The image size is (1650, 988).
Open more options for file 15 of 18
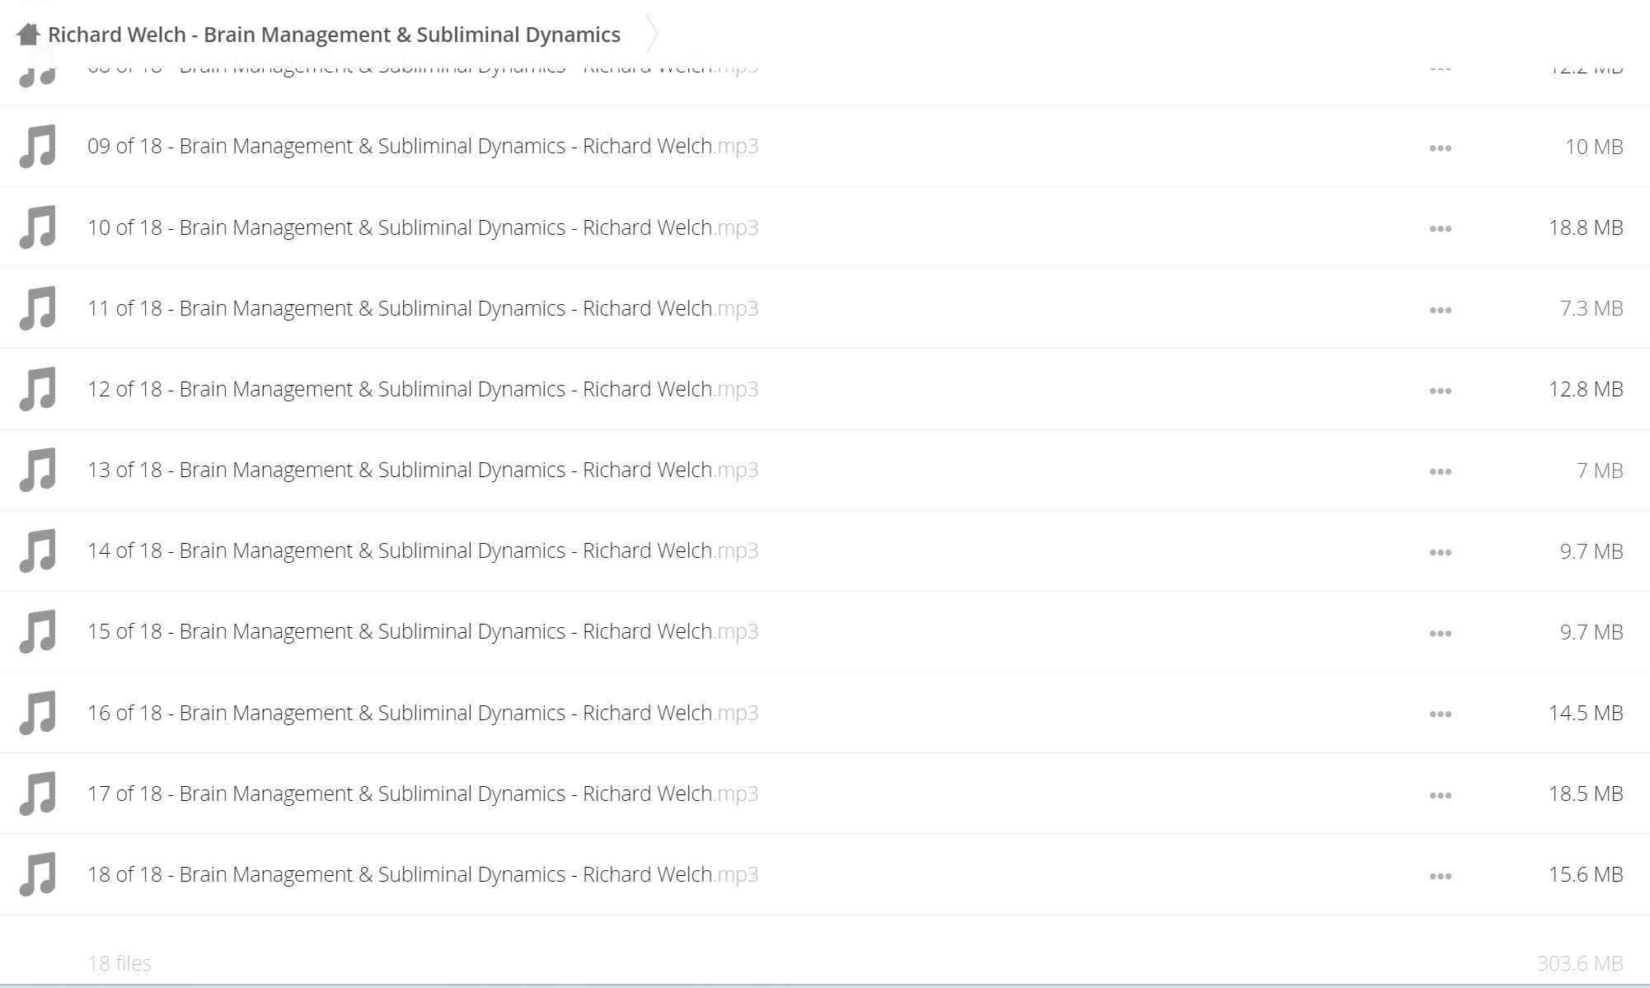(x=1440, y=634)
